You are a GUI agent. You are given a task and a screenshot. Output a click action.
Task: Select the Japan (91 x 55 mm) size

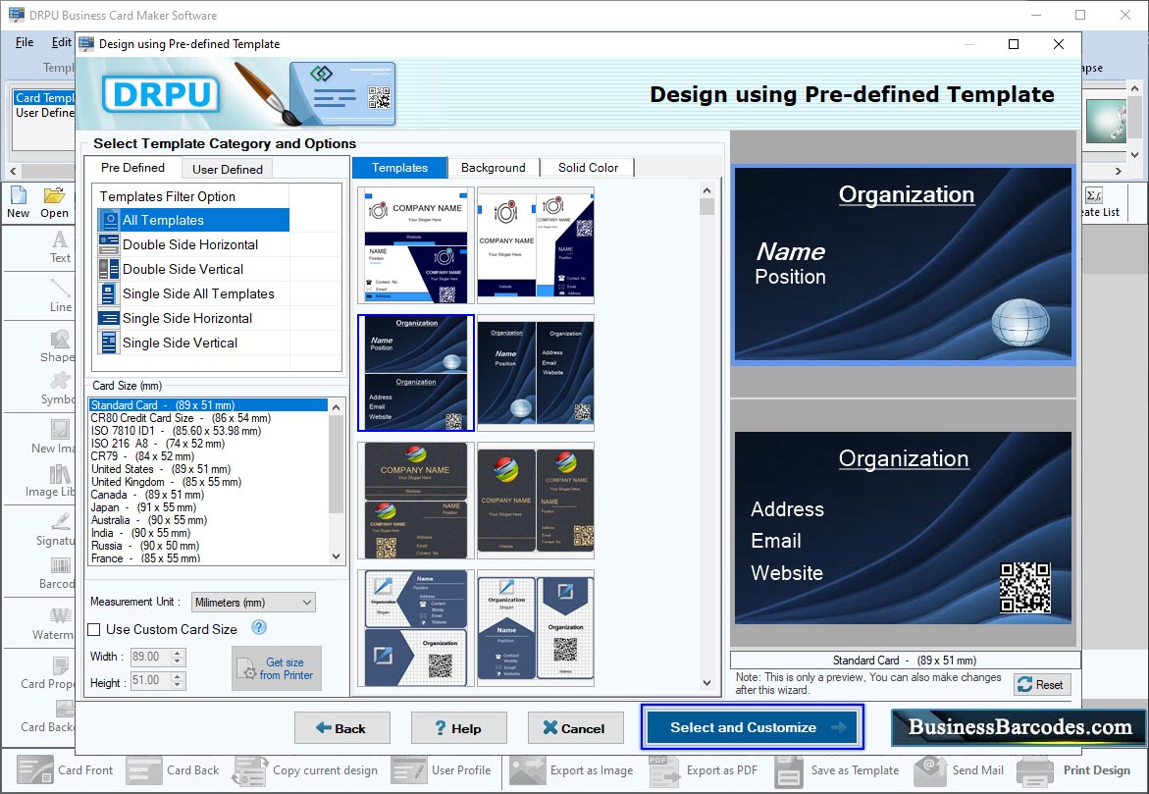click(x=143, y=507)
